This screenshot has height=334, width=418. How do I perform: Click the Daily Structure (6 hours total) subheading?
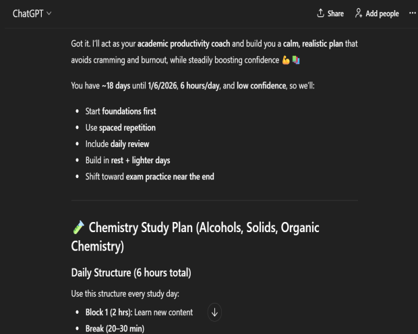(131, 273)
